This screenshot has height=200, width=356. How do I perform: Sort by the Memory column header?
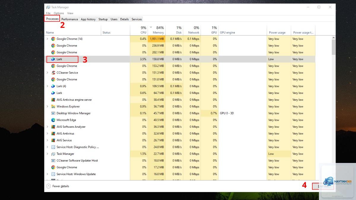156,30
